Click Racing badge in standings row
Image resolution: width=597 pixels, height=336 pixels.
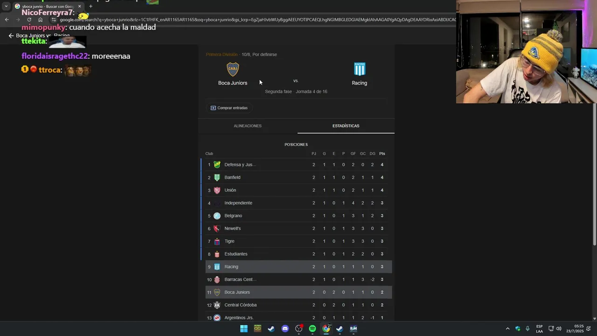coord(217,267)
